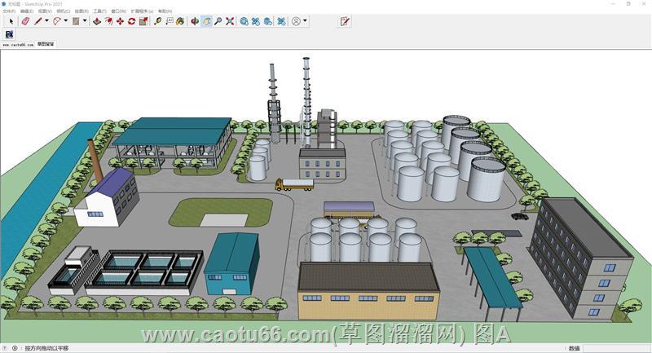Click the Zoom Extents tool
652x353 pixels.
pos(230,21)
